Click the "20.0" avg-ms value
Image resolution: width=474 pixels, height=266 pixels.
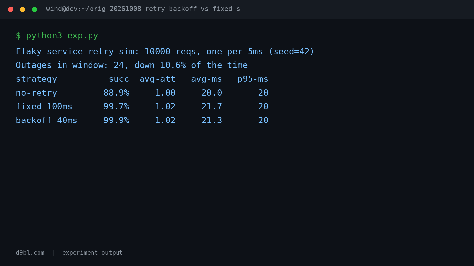click(212, 93)
